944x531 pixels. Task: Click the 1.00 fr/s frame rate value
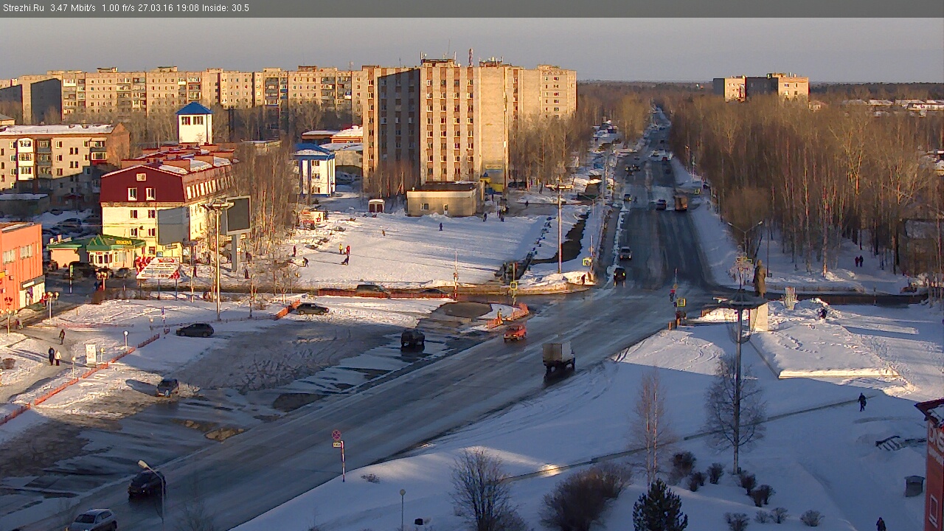point(118,8)
